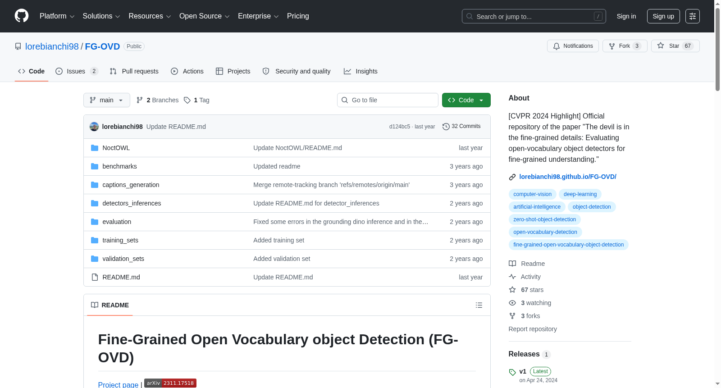Open the global navigation settings icon
Viewport: 721px width, 388px height.
(693, 16)
